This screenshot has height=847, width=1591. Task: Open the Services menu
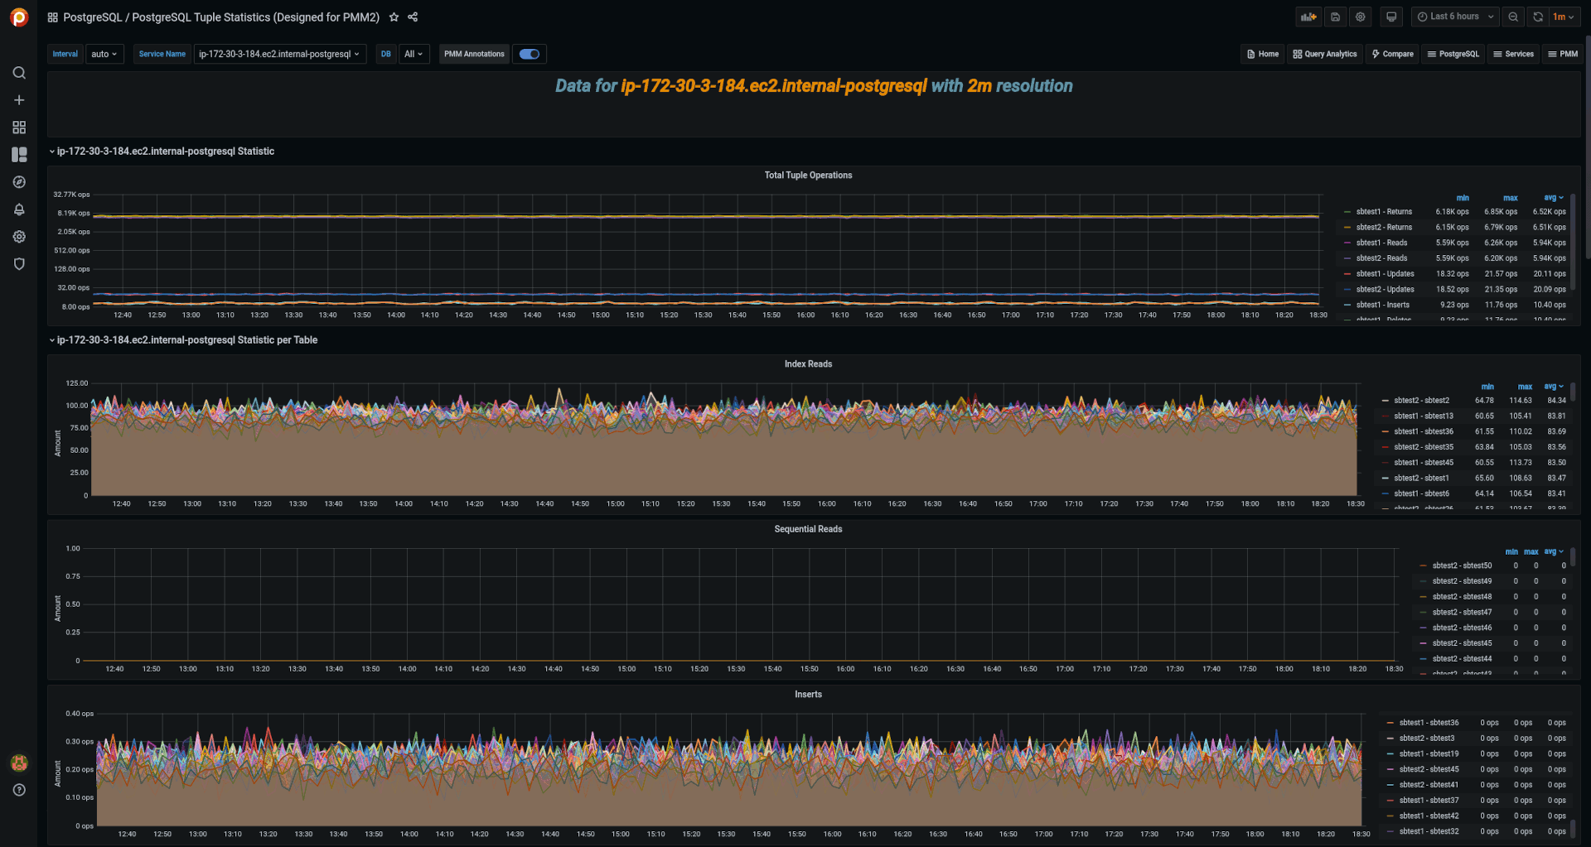[x=1513, y=54]
